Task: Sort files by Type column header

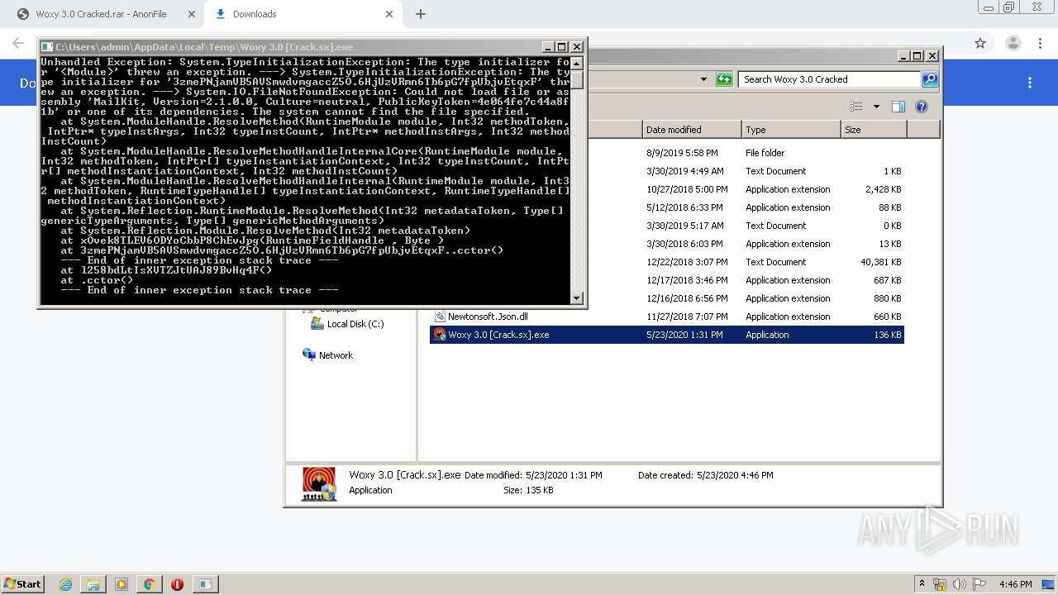Action: pos(791,130)
